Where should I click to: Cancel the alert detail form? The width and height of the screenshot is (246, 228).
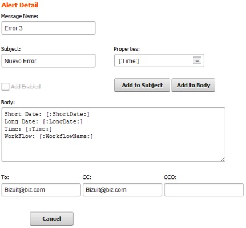click(x=51, y=218)
